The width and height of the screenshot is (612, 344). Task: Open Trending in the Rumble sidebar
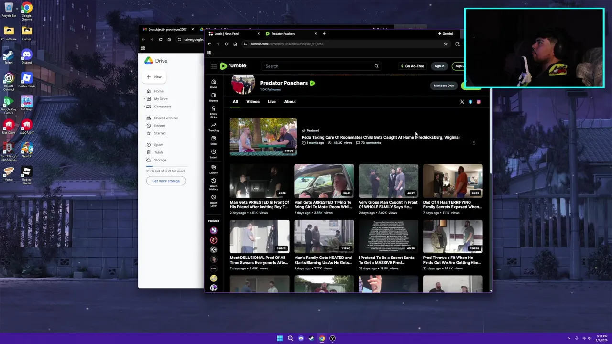214,127
